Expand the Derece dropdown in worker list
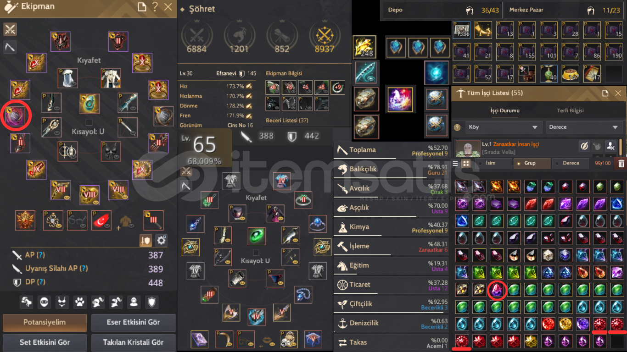Screen dimensions: 627x352 (x=584, y=127)
